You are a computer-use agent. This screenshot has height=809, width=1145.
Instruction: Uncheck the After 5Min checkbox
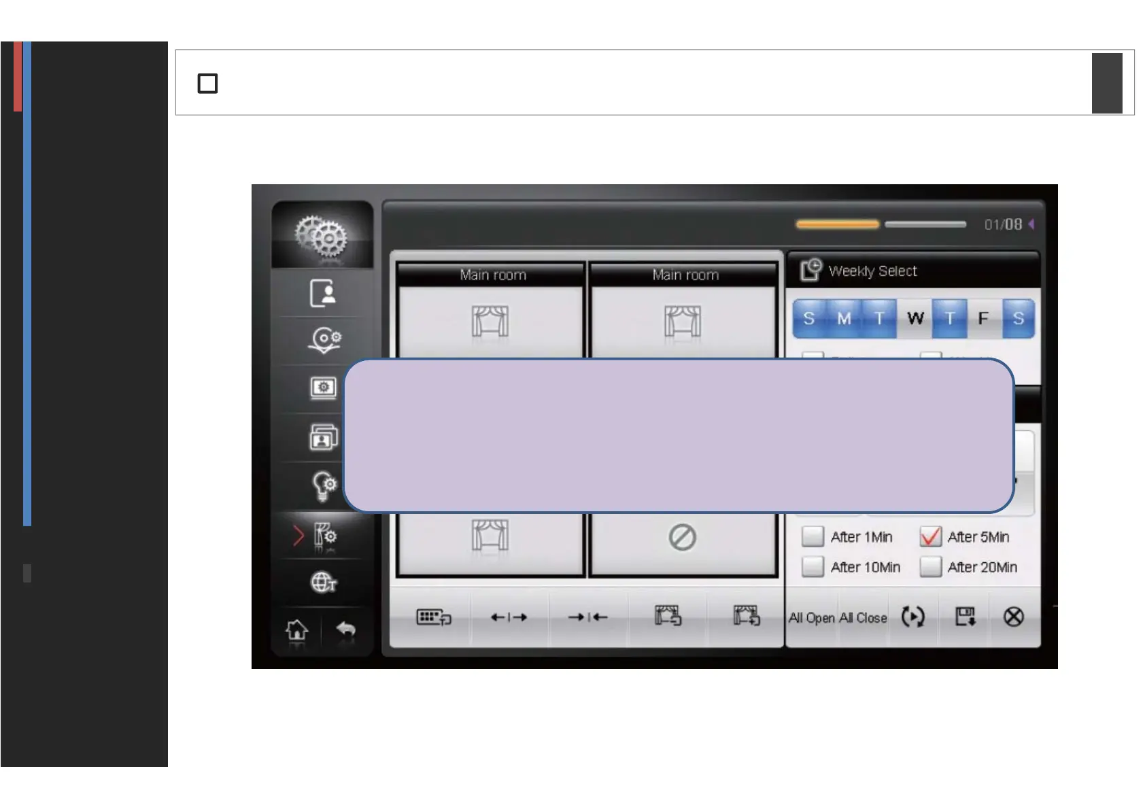coord(930,536)
